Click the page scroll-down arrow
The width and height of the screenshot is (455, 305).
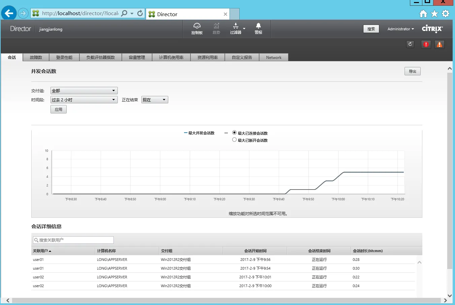450,295
